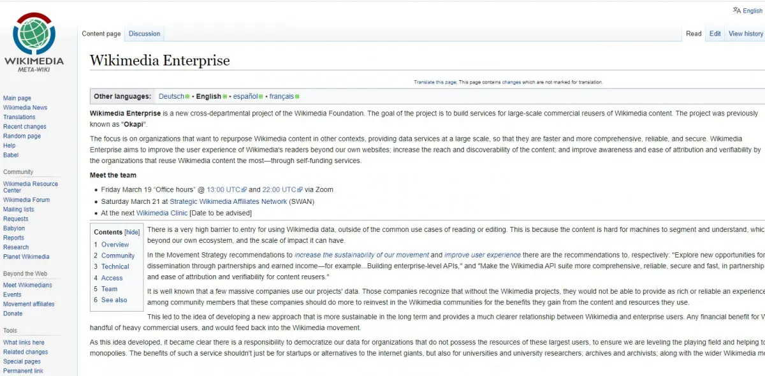Open Babylon in sidebar
The height and width of the screenshot is (376, 765).
click(14, 228)
